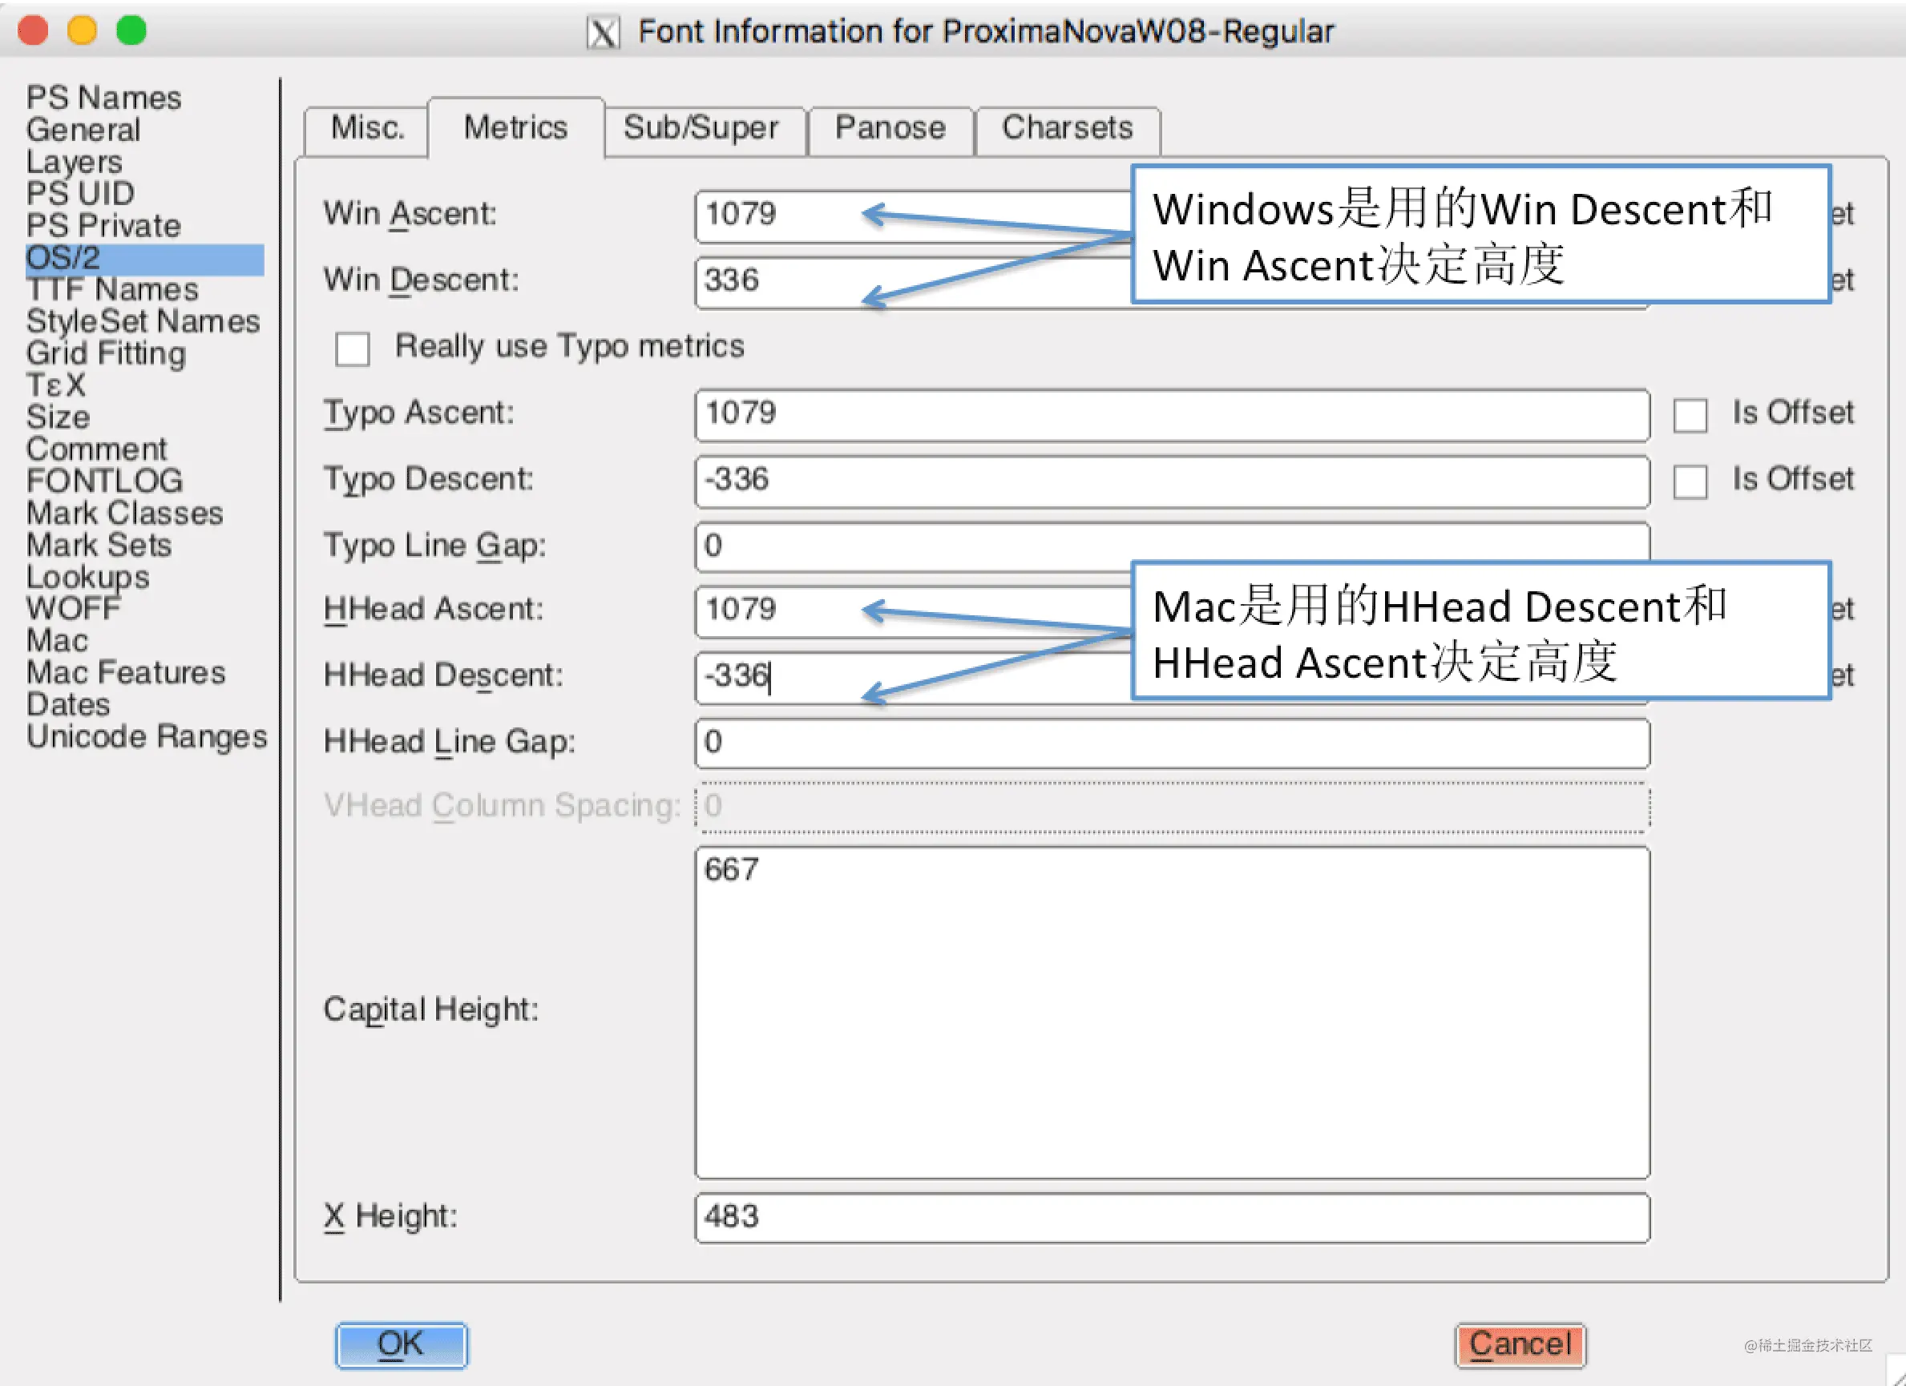This screenshot has width=1906, height=1386.
Task: Select Lookups in the sidebar
Action: click(87, 576)
